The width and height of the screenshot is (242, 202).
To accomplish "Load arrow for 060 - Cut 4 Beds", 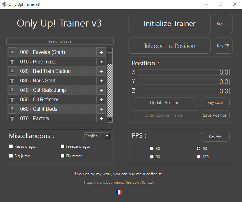I will pos(101,109).
